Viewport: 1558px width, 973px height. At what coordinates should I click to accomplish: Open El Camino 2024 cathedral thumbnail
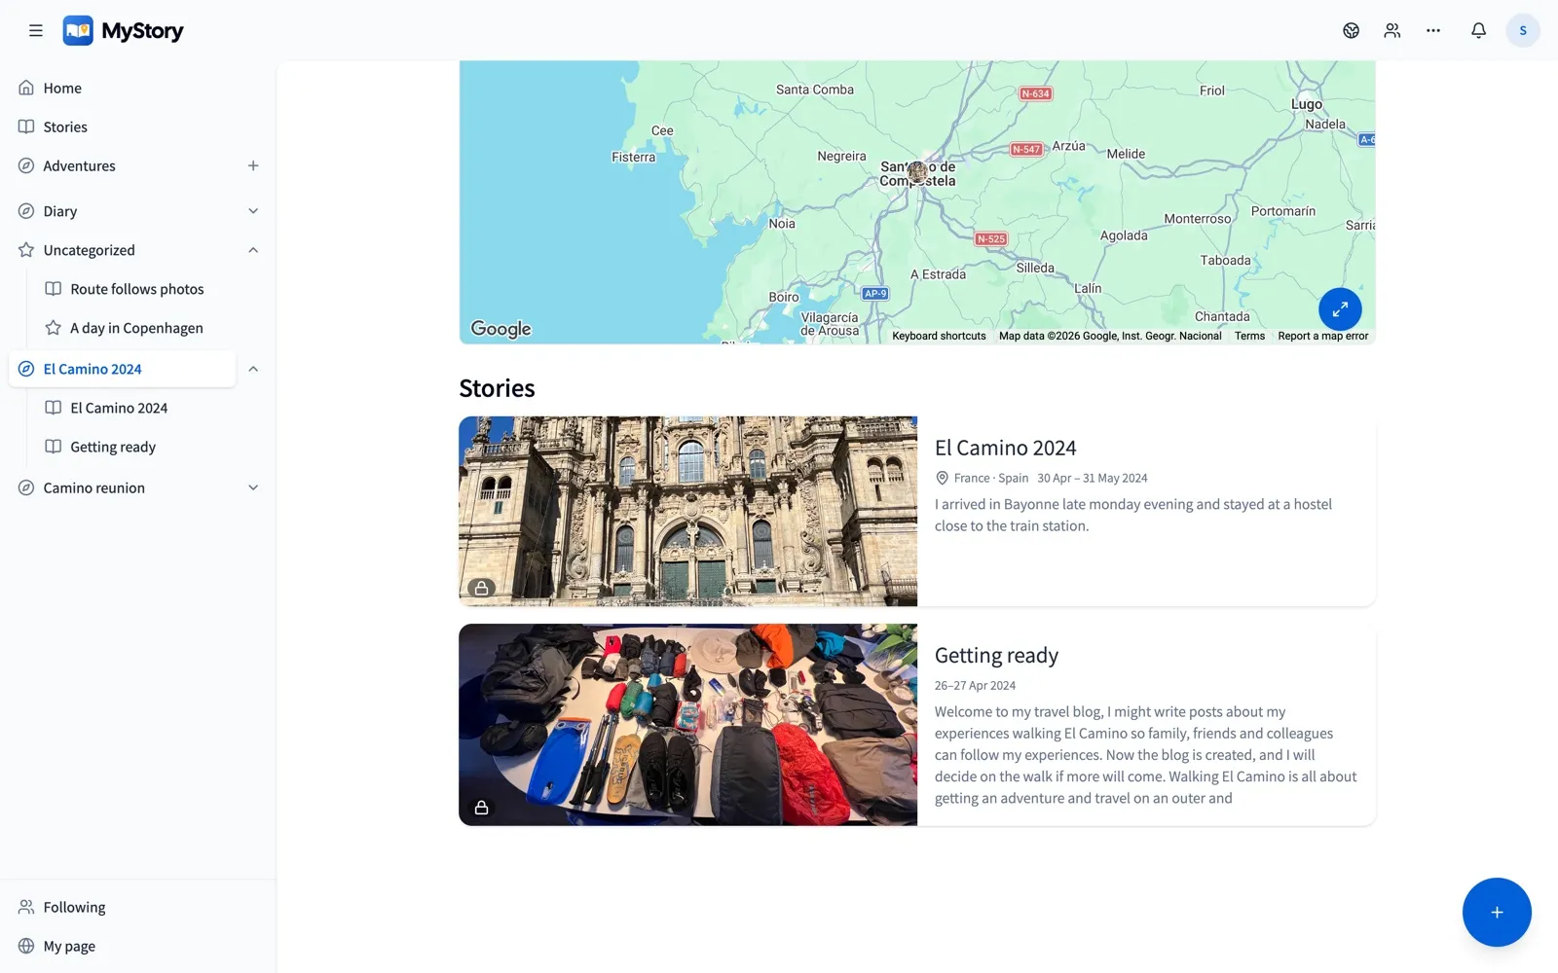(687, 512)
